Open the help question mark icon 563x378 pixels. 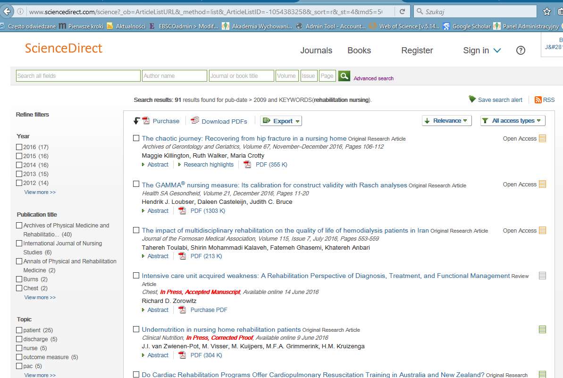pos(521,50)
